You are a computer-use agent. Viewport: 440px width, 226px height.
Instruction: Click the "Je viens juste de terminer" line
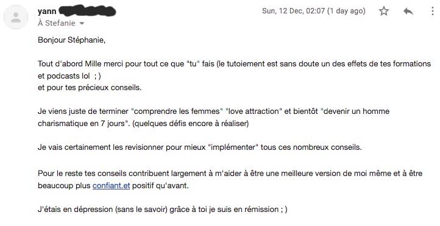(x=213, y=111)
